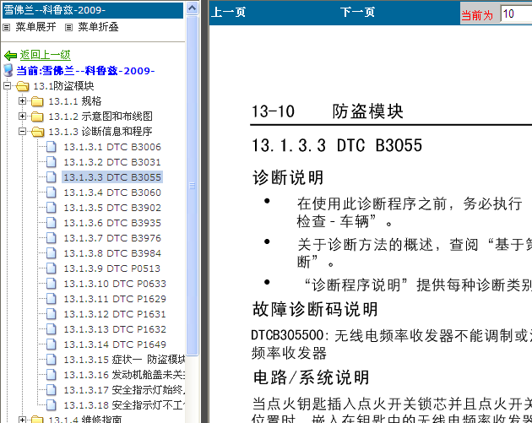532x423 pixels.
Task: Click document icon for 13.1.3.2 DTC B3031
Action: (x=52, y=162)
